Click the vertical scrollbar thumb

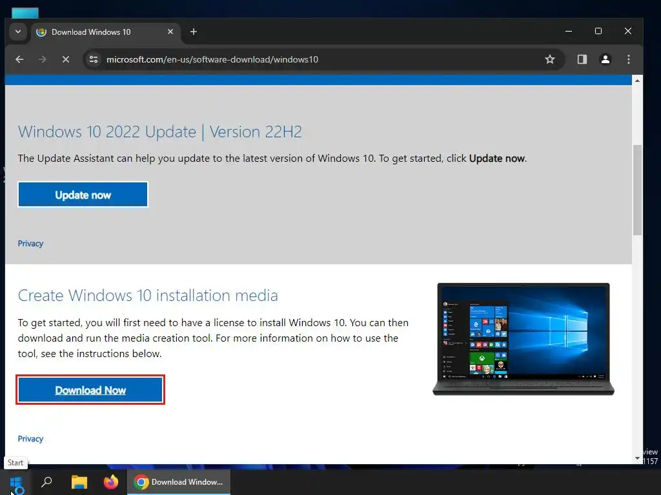click(x=637, y=190)
